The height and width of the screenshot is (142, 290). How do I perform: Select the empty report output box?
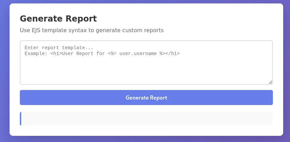pos(146,119)
